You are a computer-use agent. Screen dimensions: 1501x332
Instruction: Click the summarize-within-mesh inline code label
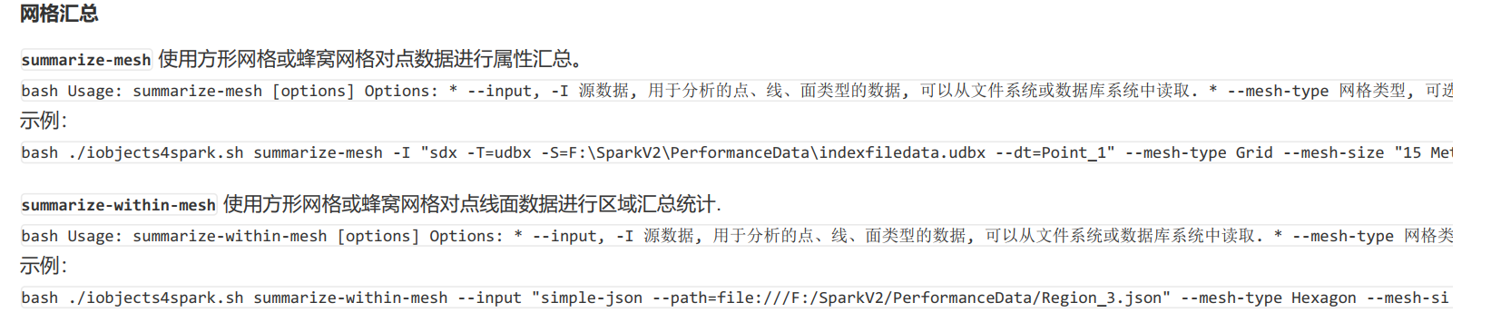click(119, 205)
